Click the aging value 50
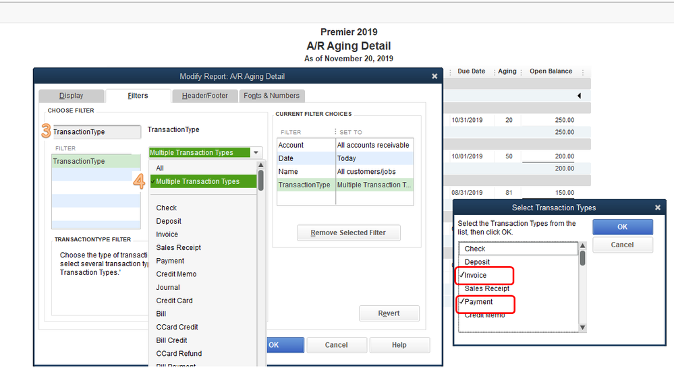This screenshot has height=374, width=674. coord(509,156)
